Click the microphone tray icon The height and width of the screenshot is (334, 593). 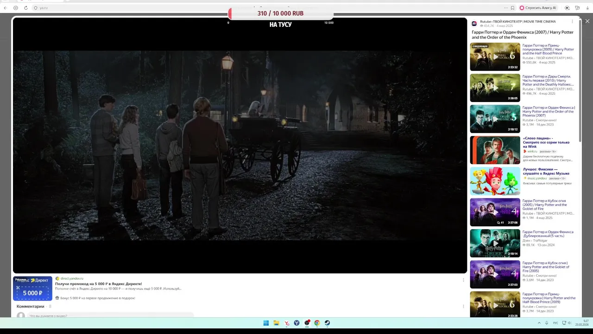547,323
